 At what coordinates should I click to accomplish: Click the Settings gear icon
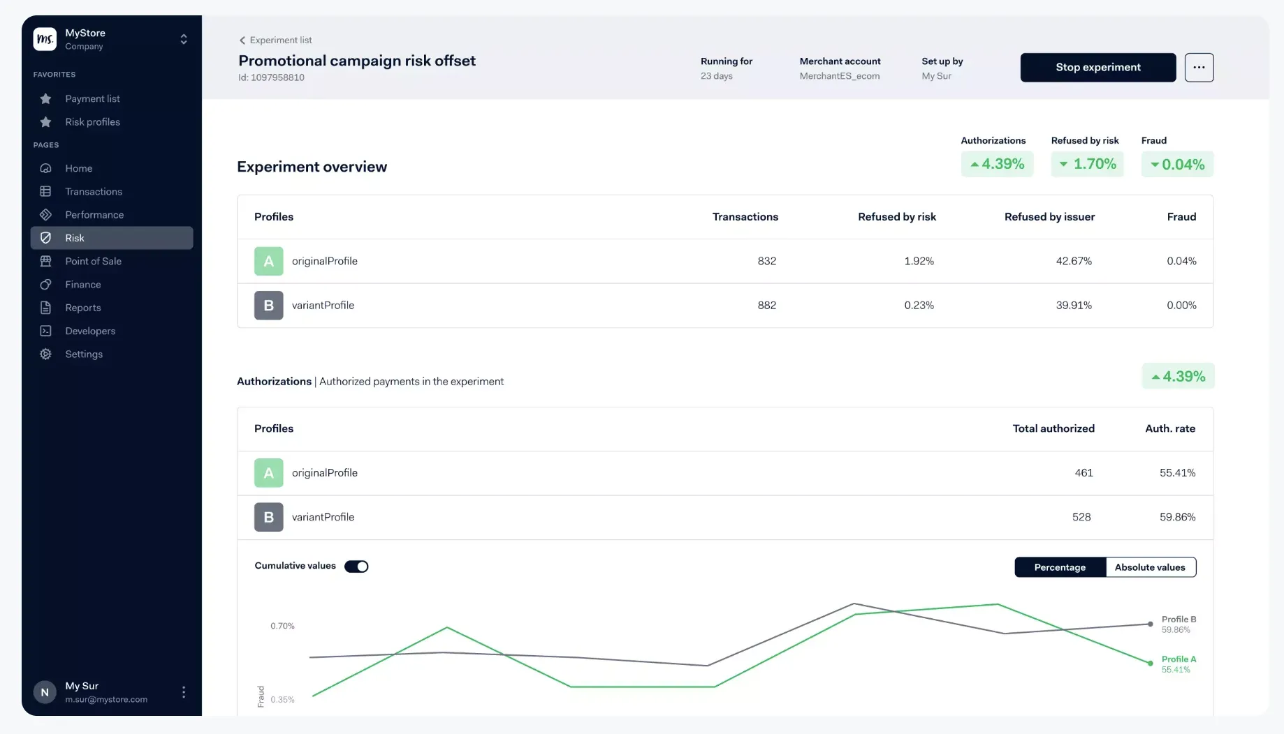[46, 354]
